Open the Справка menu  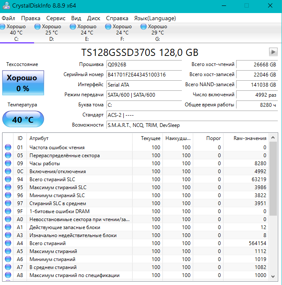coord(117,18)
